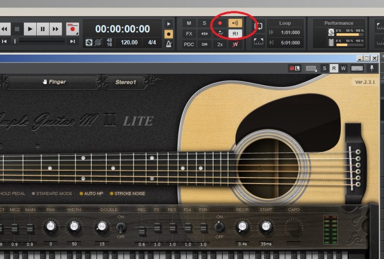Image resolution: width=384 pixels, height=259 pixels.
Task: Flip the on/off switch before RES.R
Action: (x=219, y=227)
